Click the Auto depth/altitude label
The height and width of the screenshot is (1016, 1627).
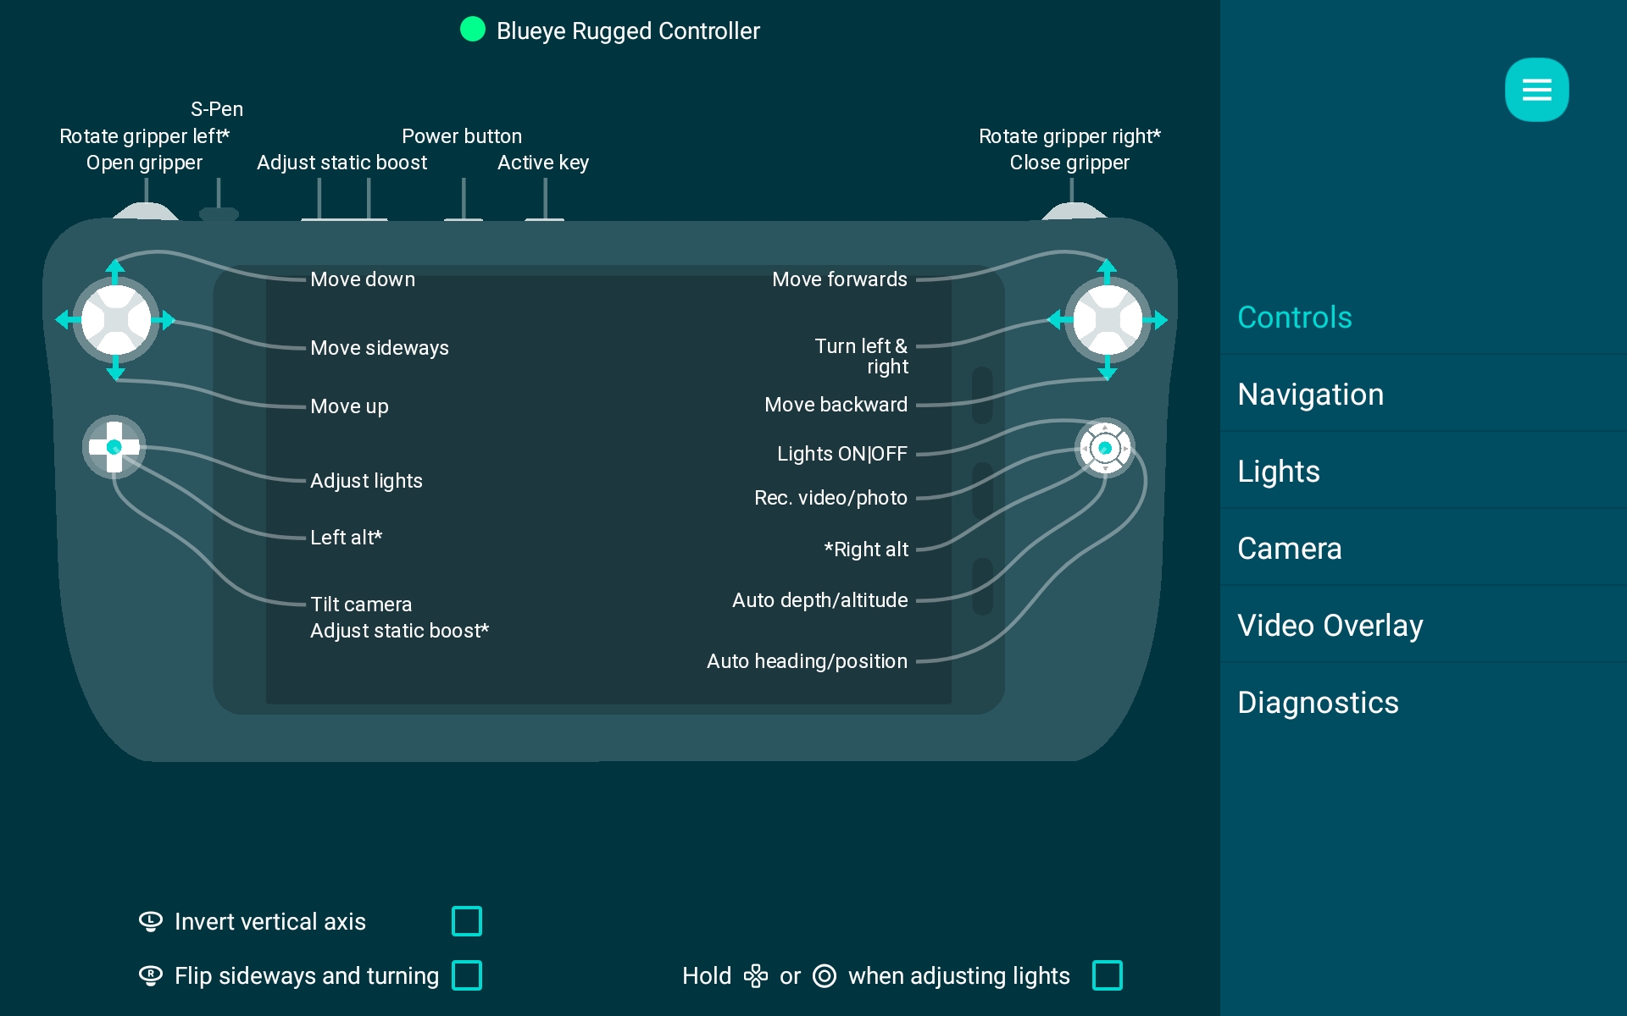pyautogui.click(x=820, y=600)
